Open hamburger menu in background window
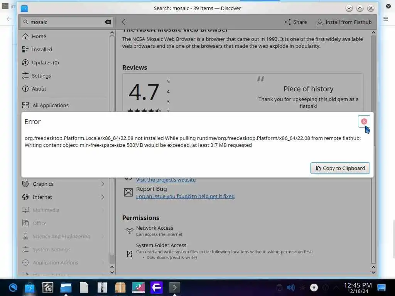Image resolution: width=395 pixels, height=296 pixels. click(386, 19)
